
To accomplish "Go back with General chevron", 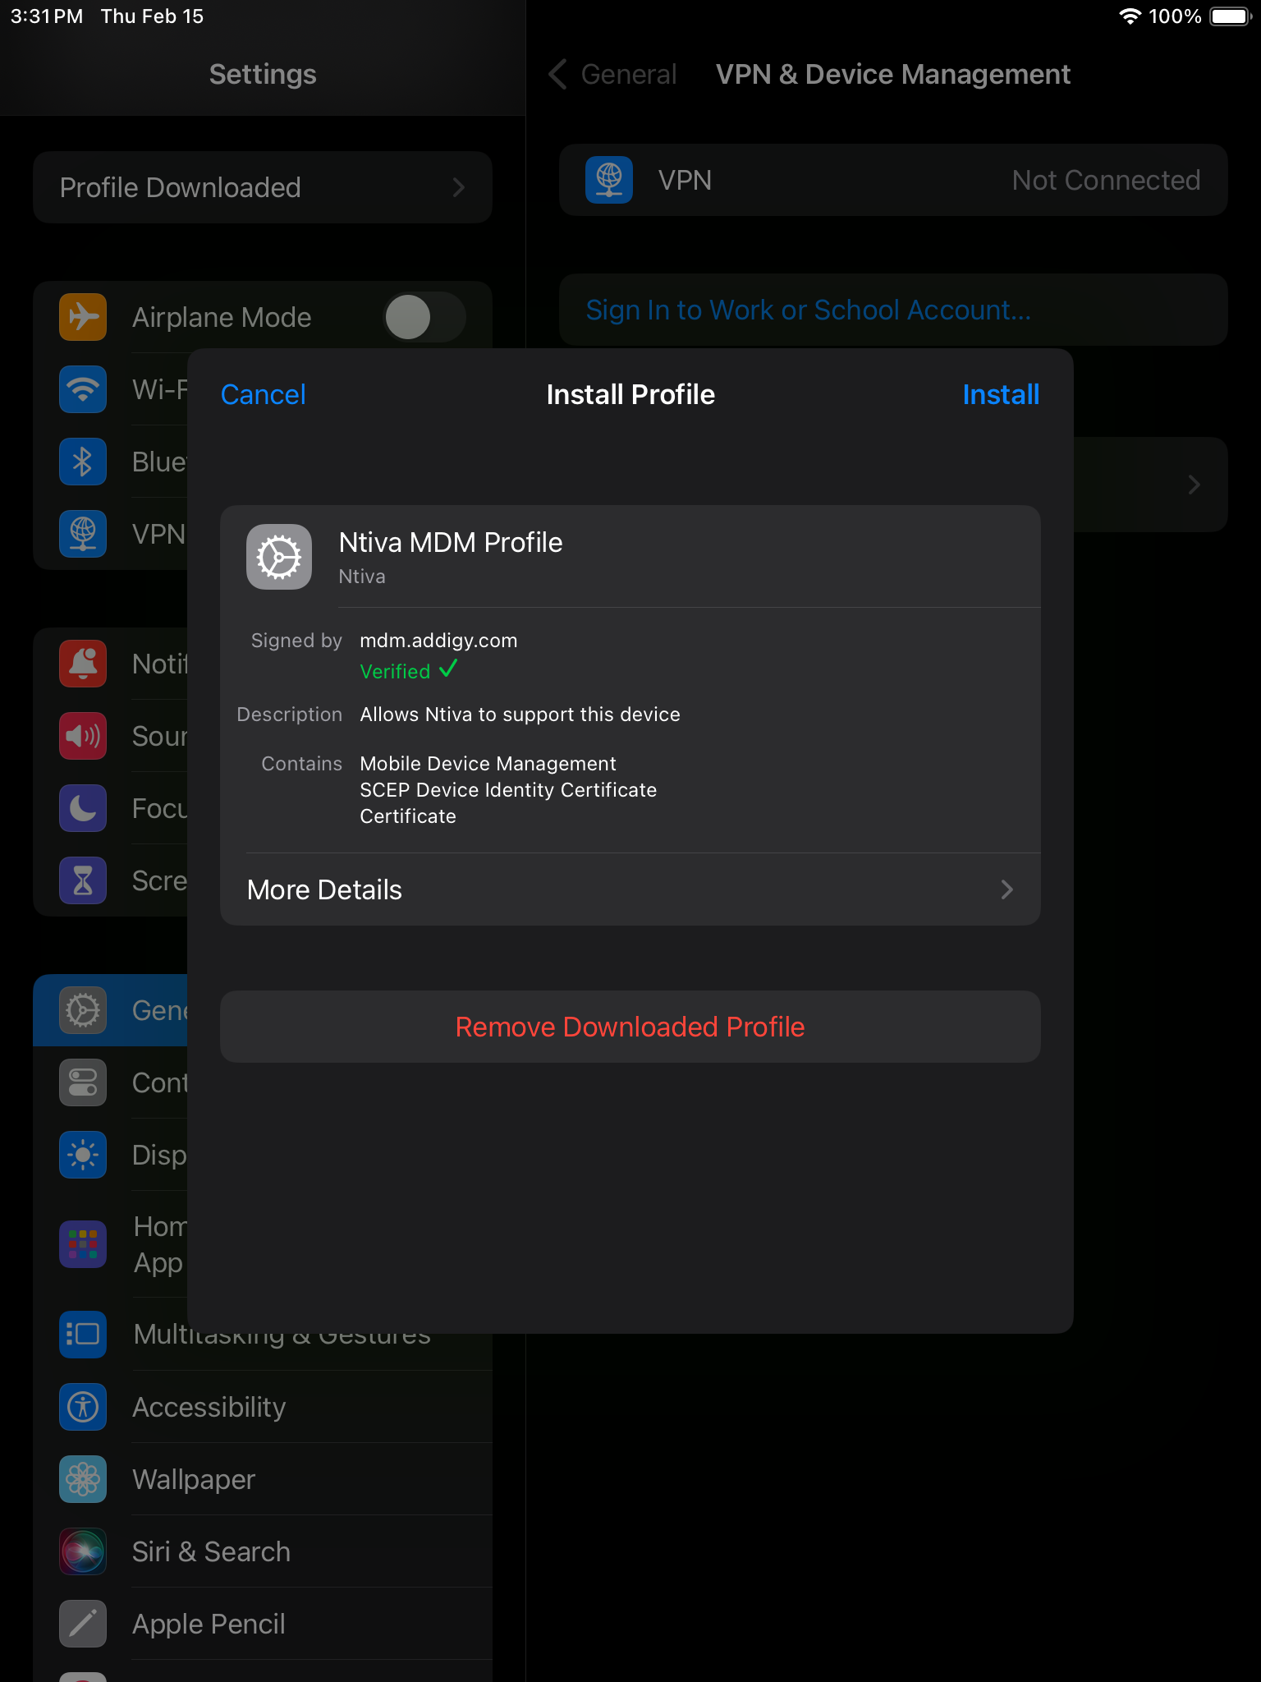I will [558, 74].
